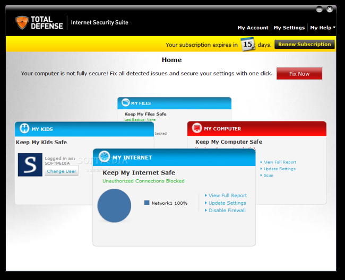
Task: Select the My Kids panel header
Action: (84, 129)
